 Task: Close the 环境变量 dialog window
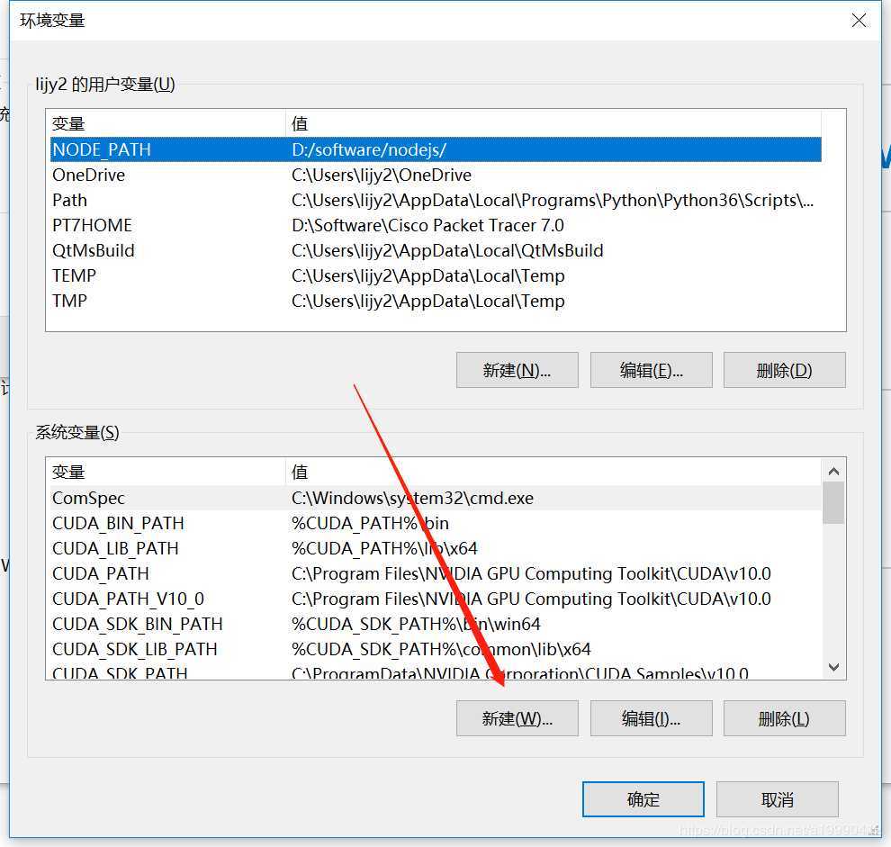pos(859,21)
